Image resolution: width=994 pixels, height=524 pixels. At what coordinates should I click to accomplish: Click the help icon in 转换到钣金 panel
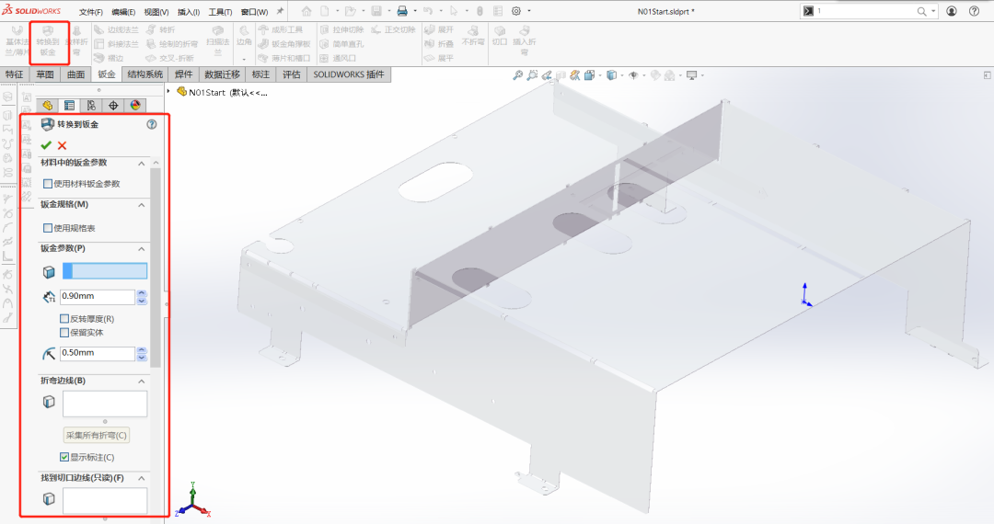pyautogui.click(x=152, y=124)
